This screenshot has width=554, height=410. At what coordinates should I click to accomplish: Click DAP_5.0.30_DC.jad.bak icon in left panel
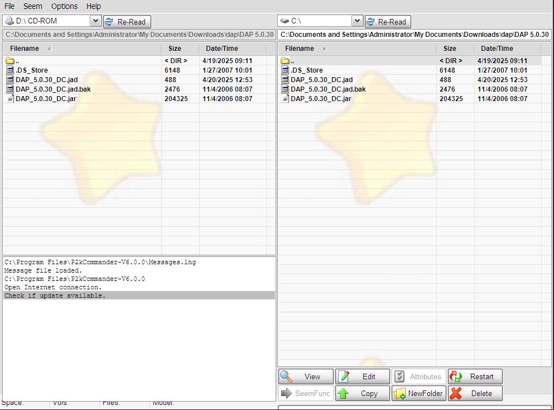pos(10,89)
